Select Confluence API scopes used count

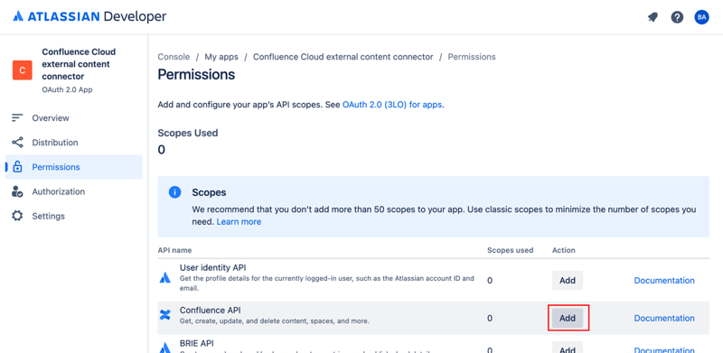click(x=490, y=318)
